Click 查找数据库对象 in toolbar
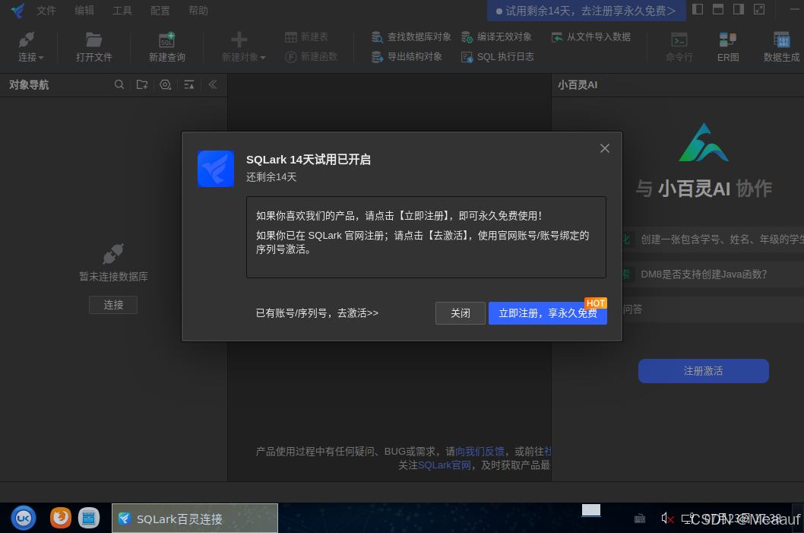The image size is (804, 533). click(x=411, y=37)
